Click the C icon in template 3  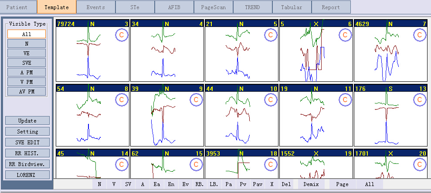[x=121, y=35]
